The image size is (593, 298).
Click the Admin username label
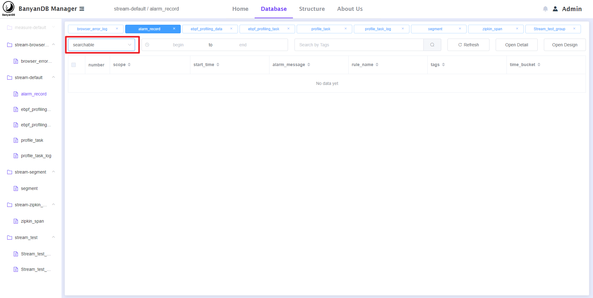(572, 9)
